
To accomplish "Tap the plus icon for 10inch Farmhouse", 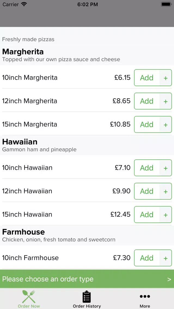I will tap(166, 258).
